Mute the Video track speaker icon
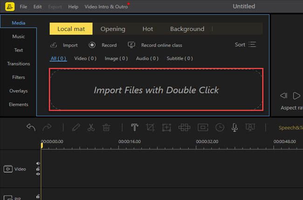Image resolution: width=303 pixels, height=200 pixels. [38, 164]
